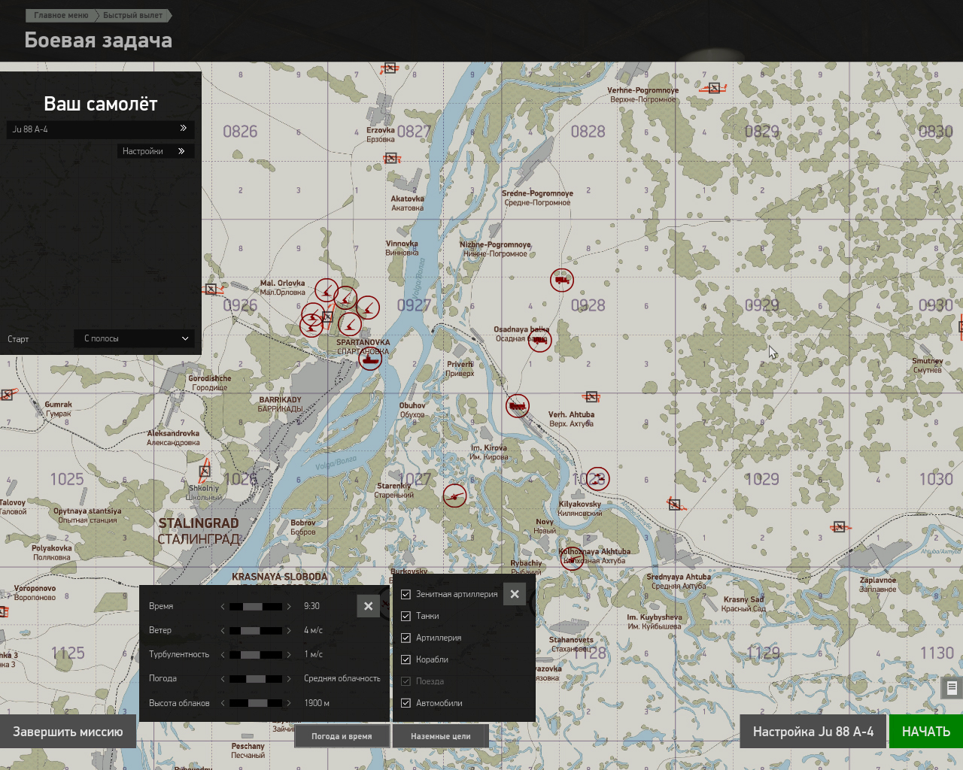Select the northernmost artillery target near Mal. Orlovka
Viewport: 963px width, 770px height.
pyautogui.click(x=327, y=290)
